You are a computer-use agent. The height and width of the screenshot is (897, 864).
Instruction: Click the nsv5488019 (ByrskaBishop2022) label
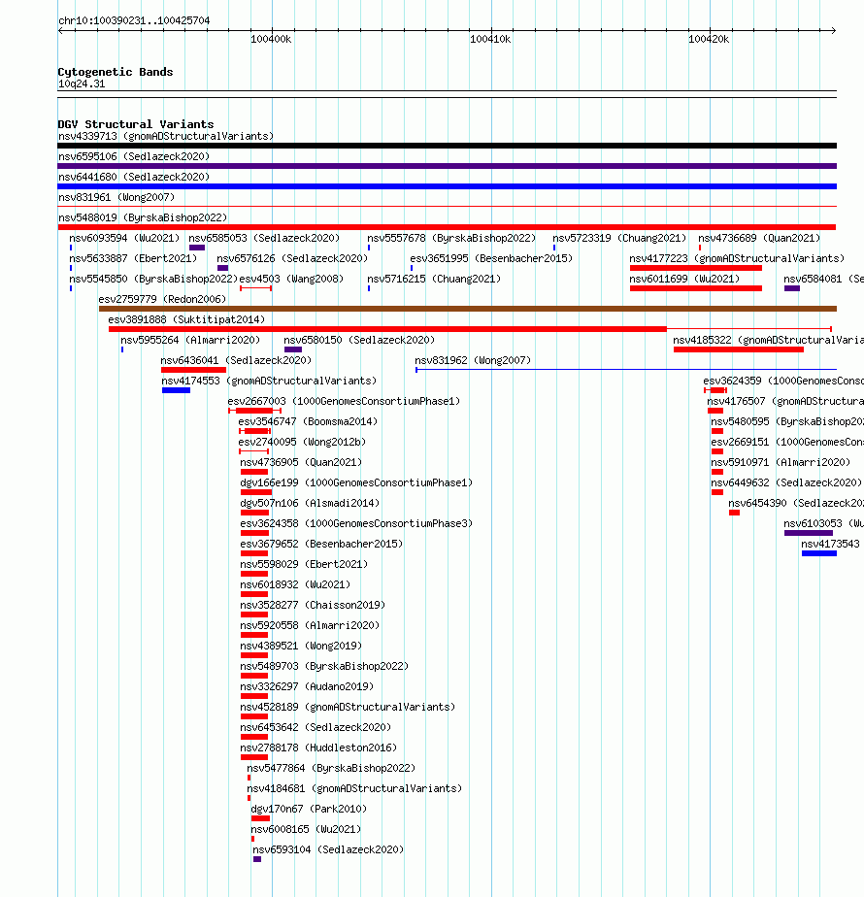(143, 218)
